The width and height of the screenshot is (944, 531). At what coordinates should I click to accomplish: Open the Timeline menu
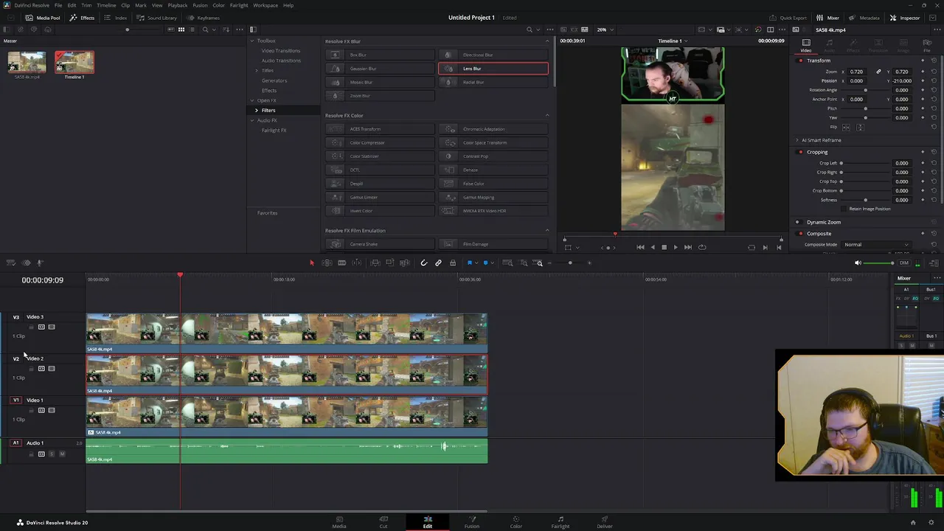pyautogui.click(x=106, y=5)
